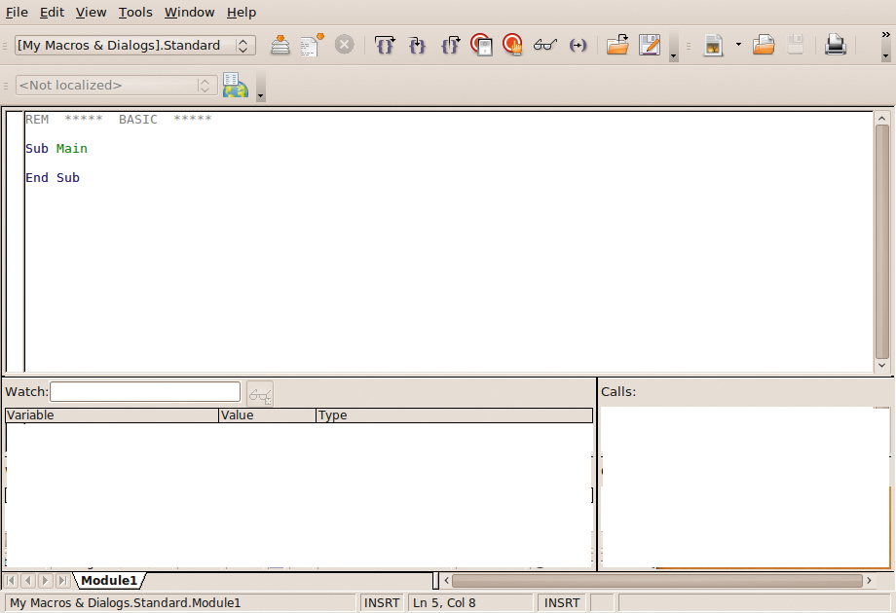This screenshot has width=896, height=613.
Task: Enable watch with the glasses icon
Action: pyautogui.click(x=544, y=45)
